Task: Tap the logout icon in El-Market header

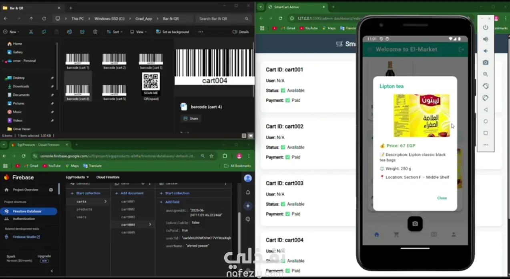Action: coord(461,49)
